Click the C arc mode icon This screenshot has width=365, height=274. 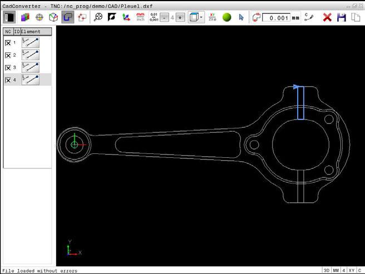(x=309, y=17)
